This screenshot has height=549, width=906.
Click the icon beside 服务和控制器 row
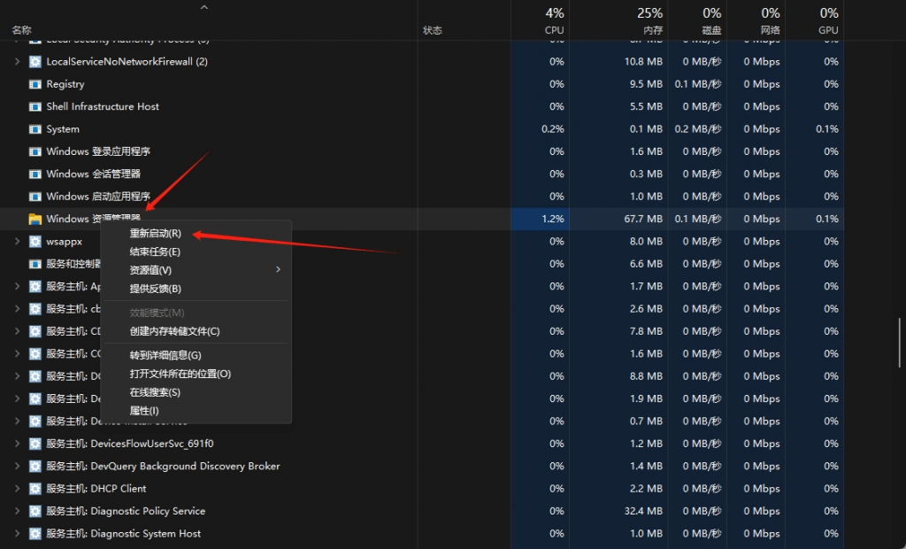35,265
